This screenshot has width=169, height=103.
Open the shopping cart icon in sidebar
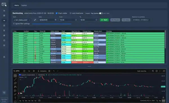tap(4, 31)
